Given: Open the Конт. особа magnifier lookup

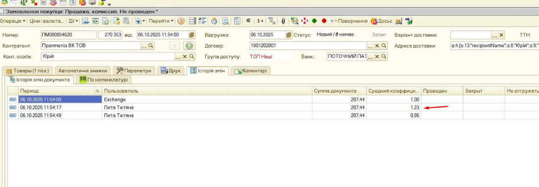Looking at the screenshot, I should click(192, 56).
